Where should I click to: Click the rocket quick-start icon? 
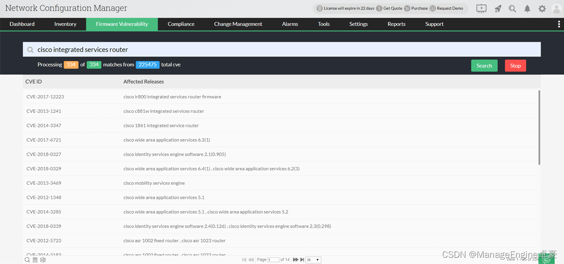point(498,9)
